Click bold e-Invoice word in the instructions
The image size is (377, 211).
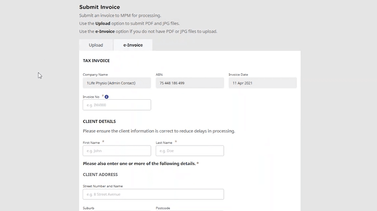point(105,31)
